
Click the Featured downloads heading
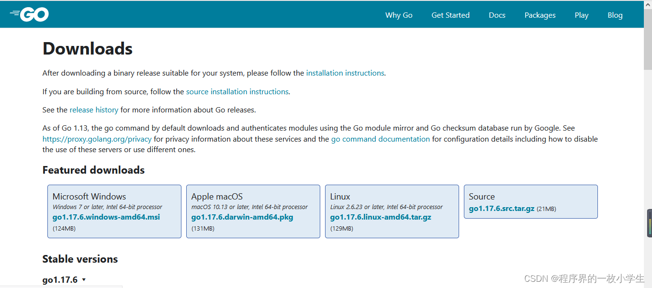[93, 170]
